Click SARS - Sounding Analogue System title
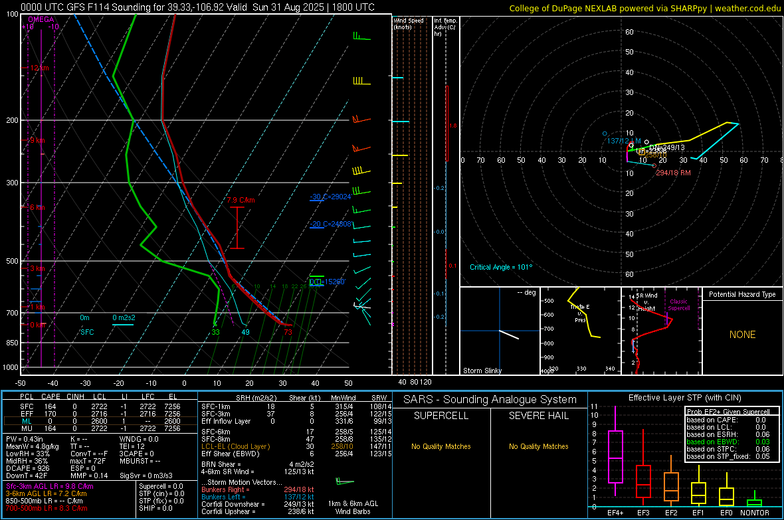This screenshot has height=520, width=784. (x=490, y=400)
